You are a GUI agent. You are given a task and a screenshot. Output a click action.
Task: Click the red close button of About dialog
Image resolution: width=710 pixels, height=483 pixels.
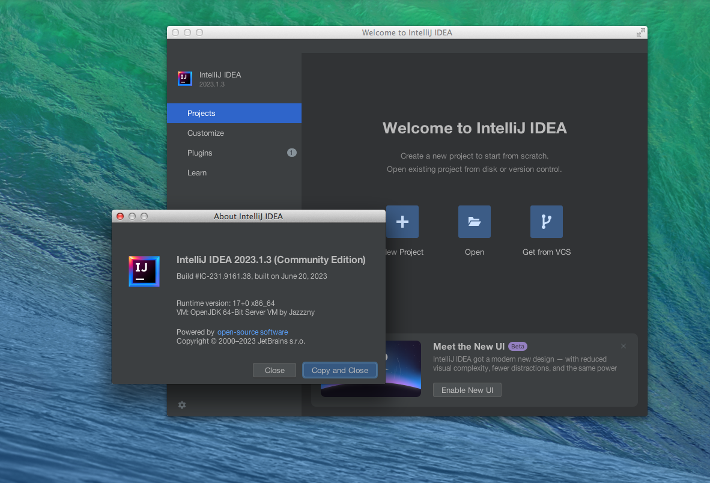tap(121, 216)
